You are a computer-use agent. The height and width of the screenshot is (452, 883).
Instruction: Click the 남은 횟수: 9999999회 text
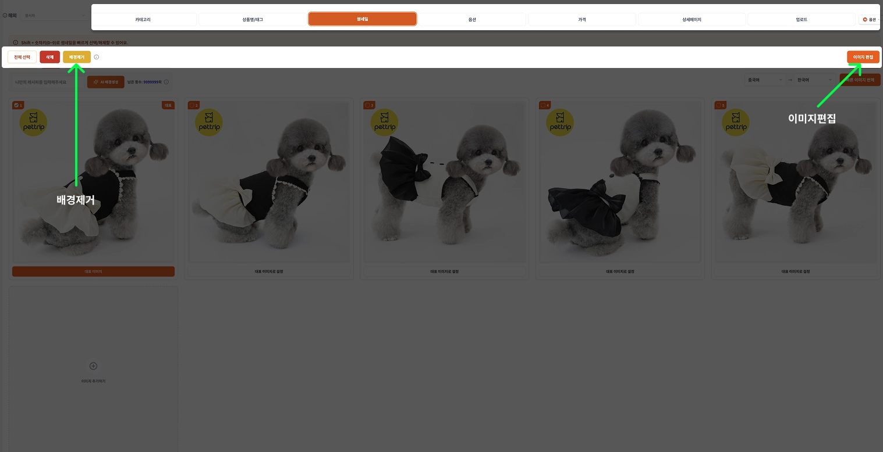click(144, 82)
